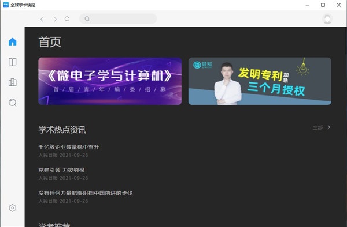Image resolution: width=347 pixels, height=227 pixels.
Task: View all news via 全部 link
Action: click(x=318, y=127)
